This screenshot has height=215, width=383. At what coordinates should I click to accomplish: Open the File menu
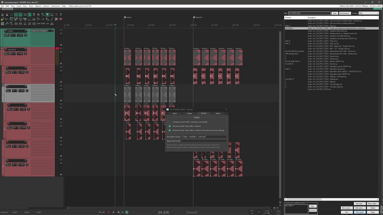tap(2, 6)
